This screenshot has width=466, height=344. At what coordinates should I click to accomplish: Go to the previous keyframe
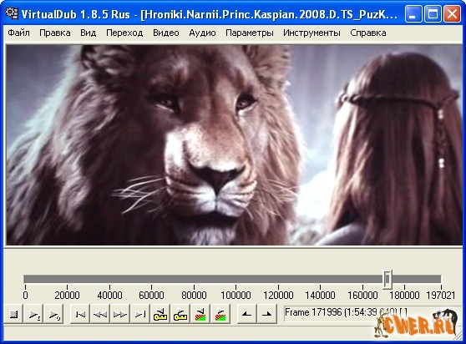point(160,314)
